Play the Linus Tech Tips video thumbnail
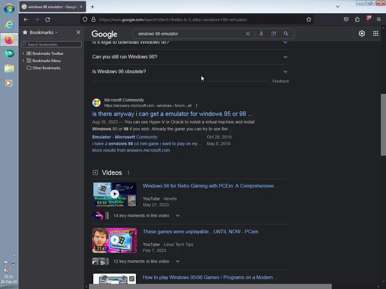Screen dimensions: 386x289 [115, 240]
